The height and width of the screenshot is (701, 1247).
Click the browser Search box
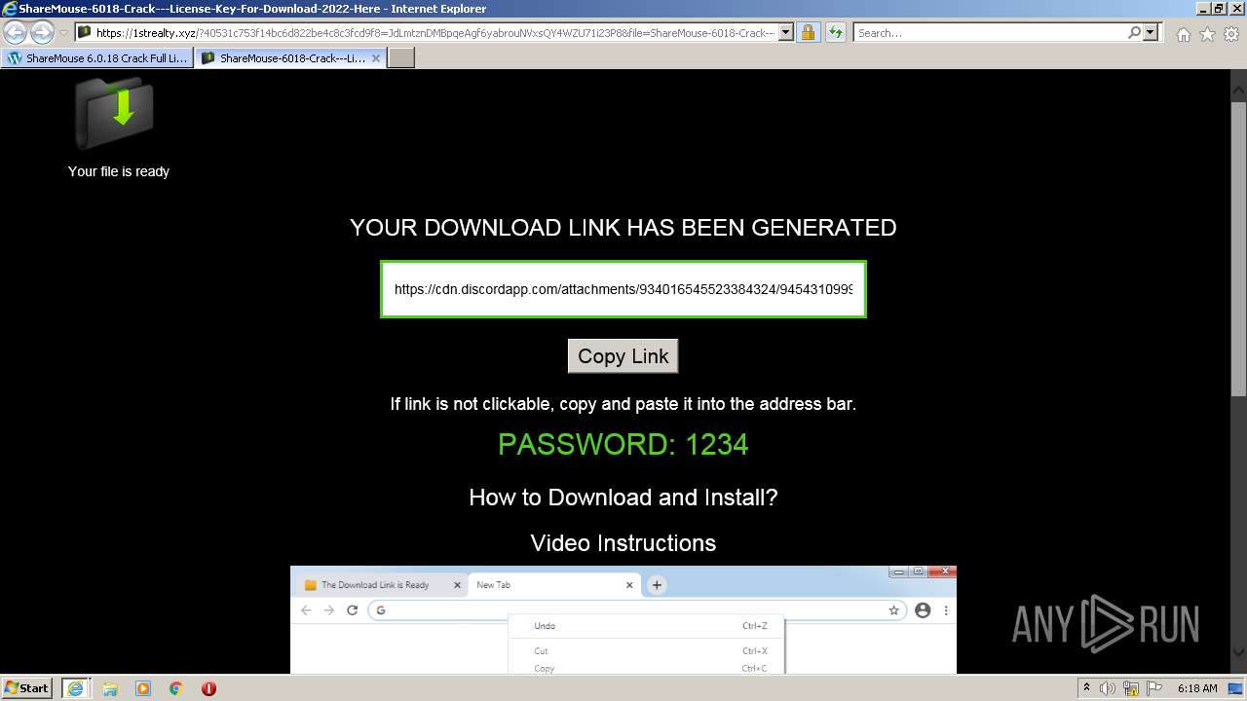pos(989,33)
